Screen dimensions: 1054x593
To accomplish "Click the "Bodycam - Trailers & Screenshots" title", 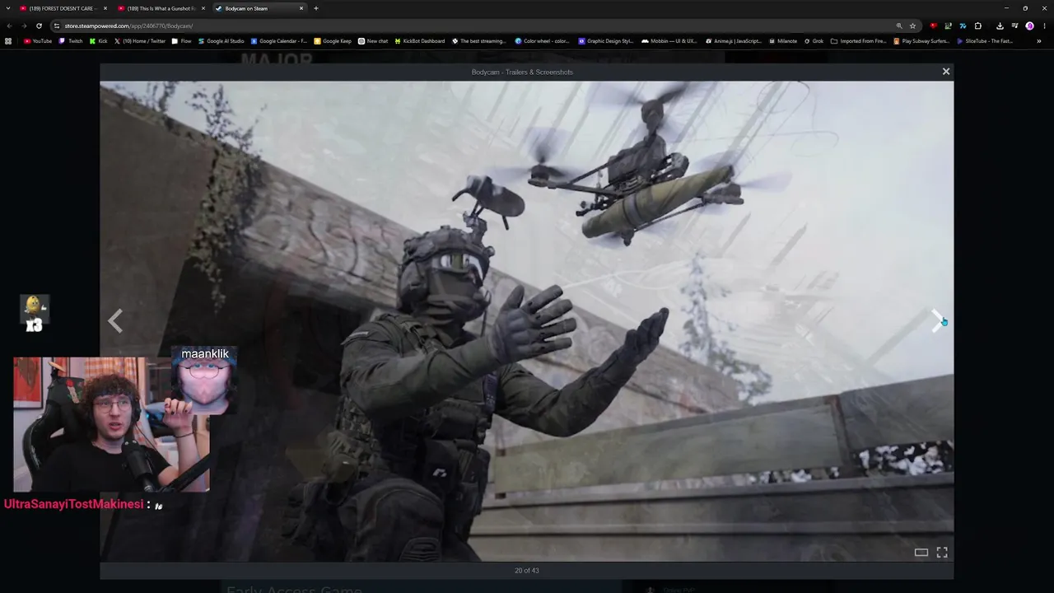I will click(x=522, y=72).
